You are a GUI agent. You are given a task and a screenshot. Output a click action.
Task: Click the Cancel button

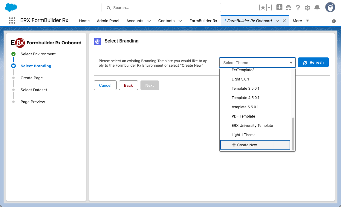(x=105, y=85)
